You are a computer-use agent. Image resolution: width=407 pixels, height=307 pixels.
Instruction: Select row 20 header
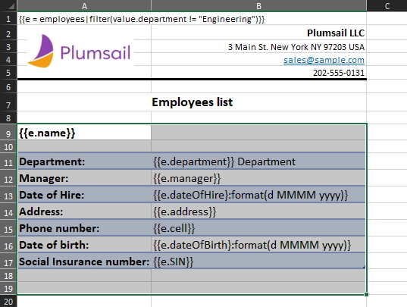tap(8, 302)
